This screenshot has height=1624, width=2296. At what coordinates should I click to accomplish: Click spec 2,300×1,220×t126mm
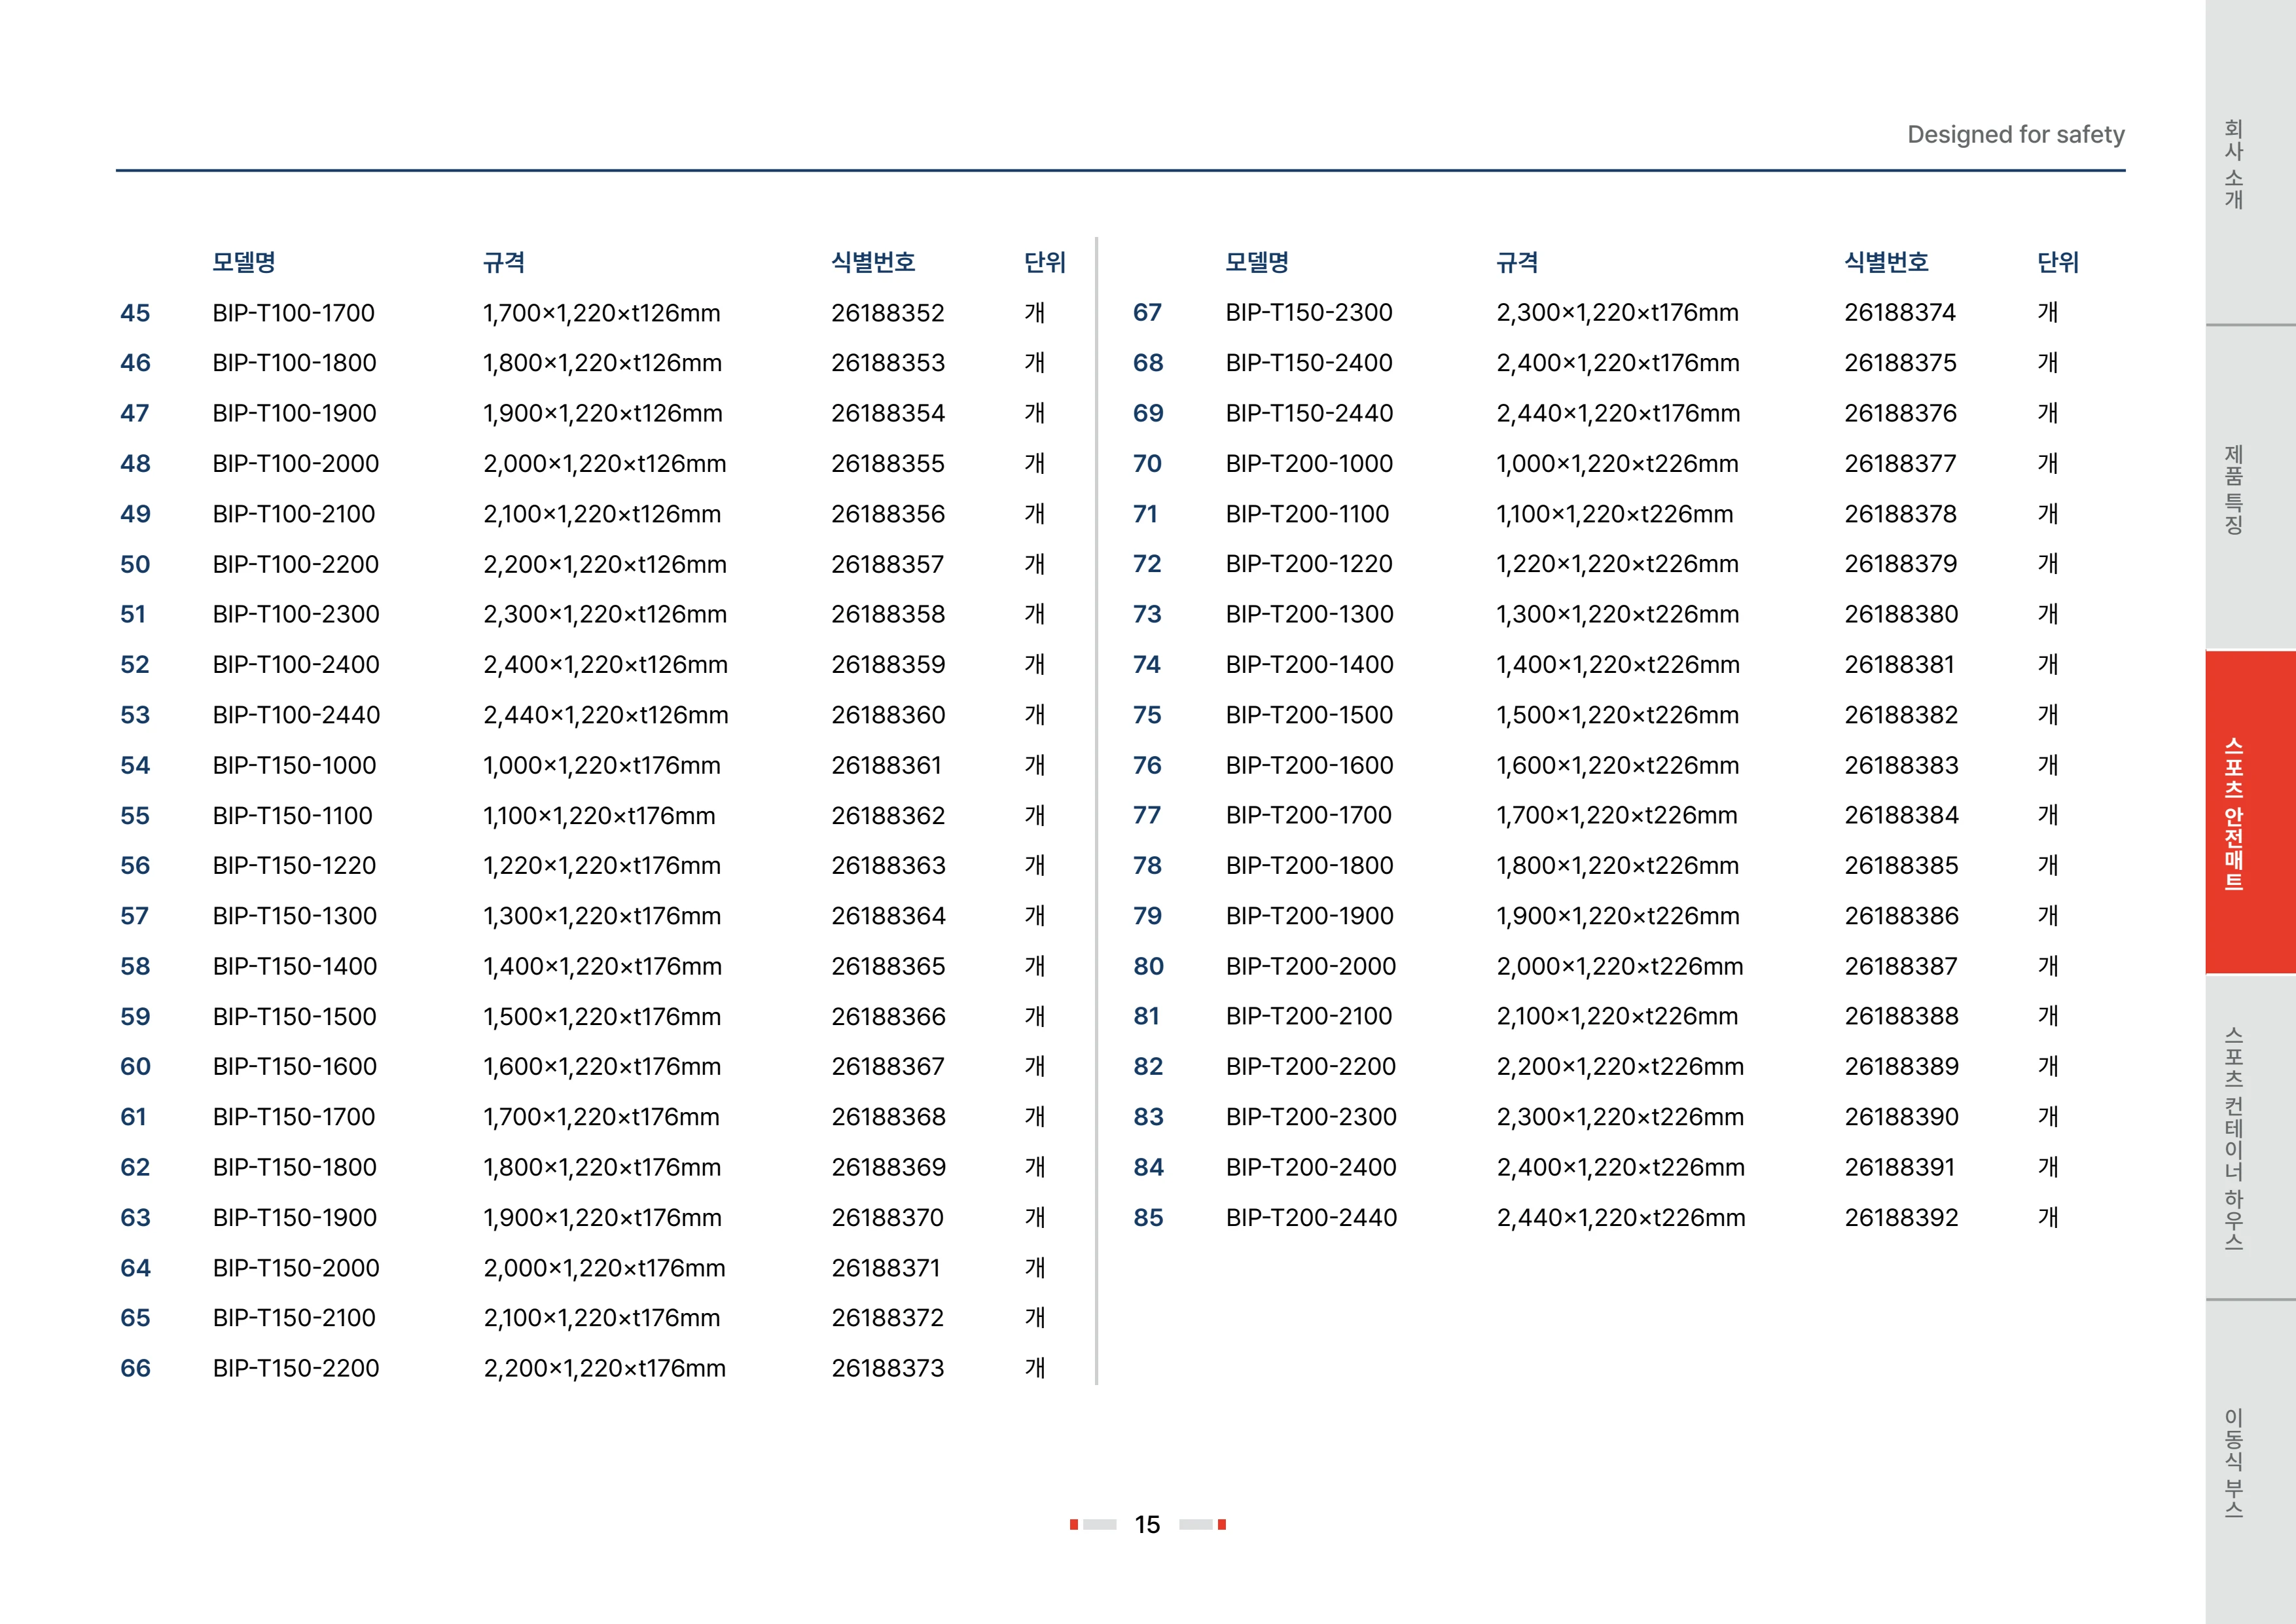click(x=604, y=614)
